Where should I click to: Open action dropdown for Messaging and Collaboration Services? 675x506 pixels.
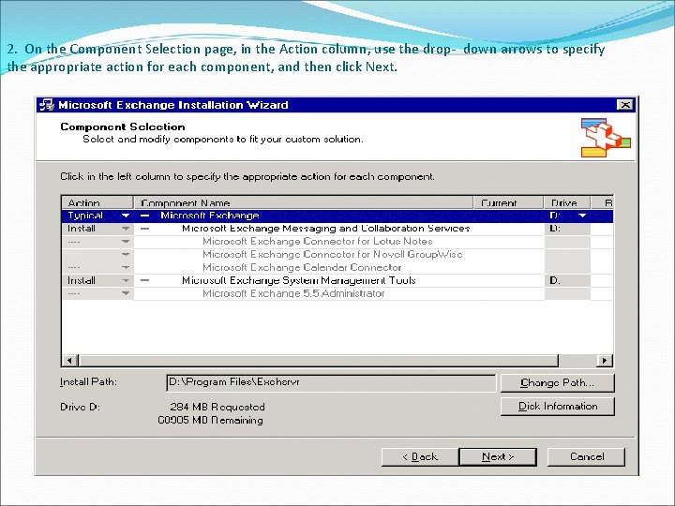(x=126, y=229)
